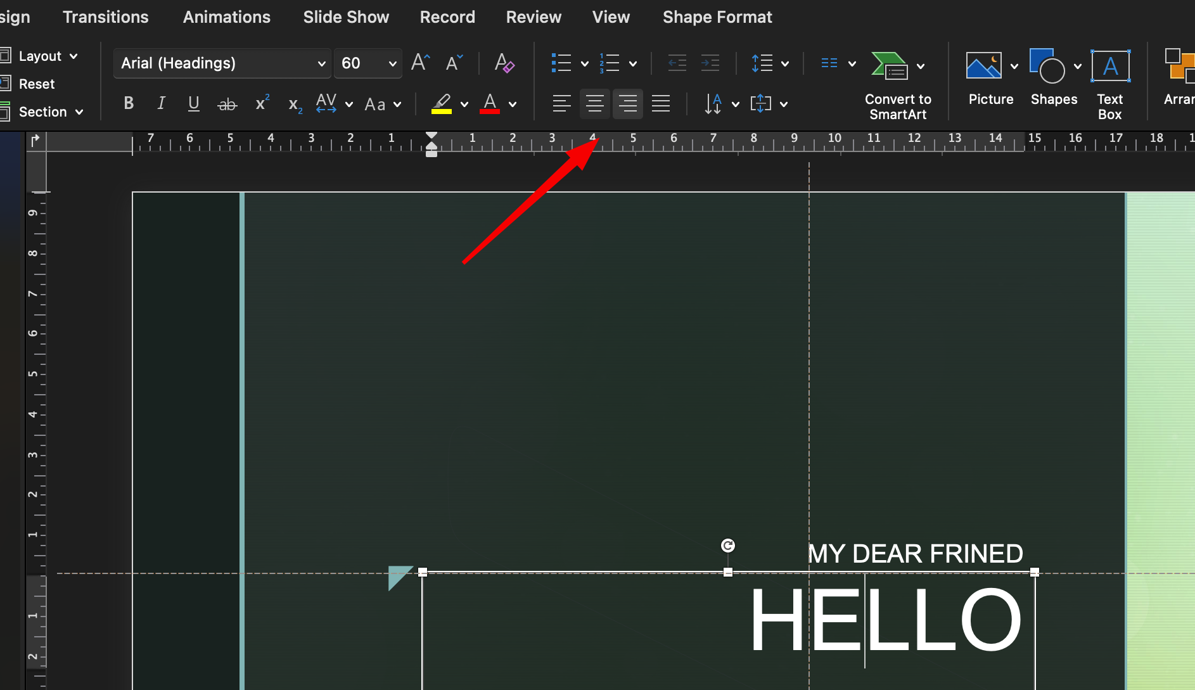1195x690 pixels.
Task: Align text right
Action: (x=628, y=103)
